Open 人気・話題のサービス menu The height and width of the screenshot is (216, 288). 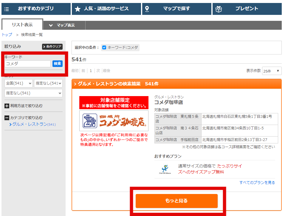click(106, 9)
